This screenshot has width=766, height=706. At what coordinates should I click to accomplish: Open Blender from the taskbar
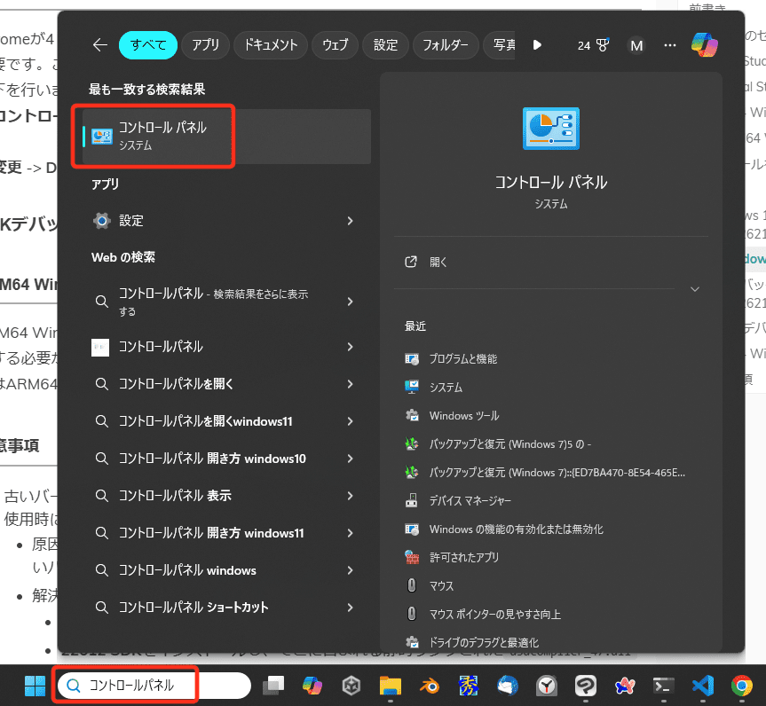[430, 686]
